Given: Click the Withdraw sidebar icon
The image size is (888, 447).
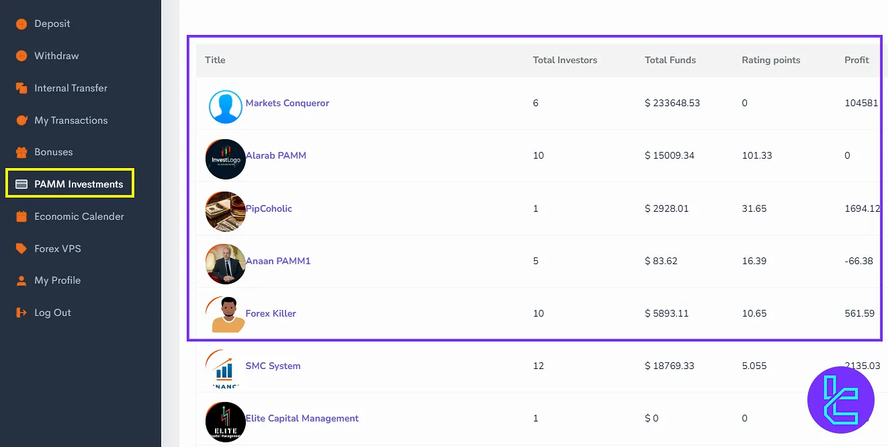Looking at the screenshot, I should pyautogui.click(x=21, y=56).
